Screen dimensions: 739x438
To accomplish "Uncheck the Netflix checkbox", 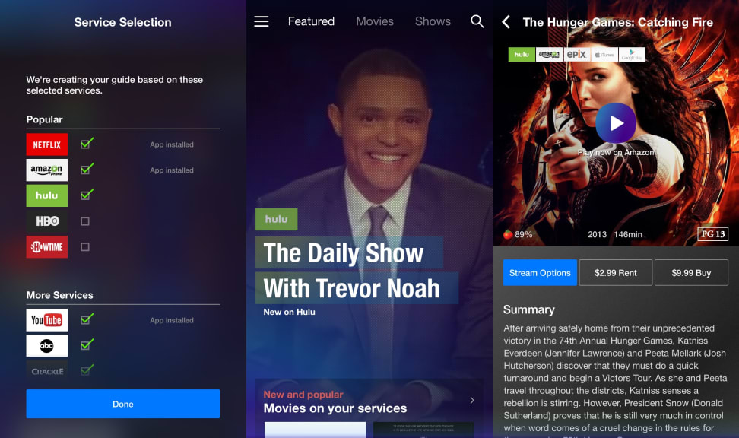I will coord(86,143).
